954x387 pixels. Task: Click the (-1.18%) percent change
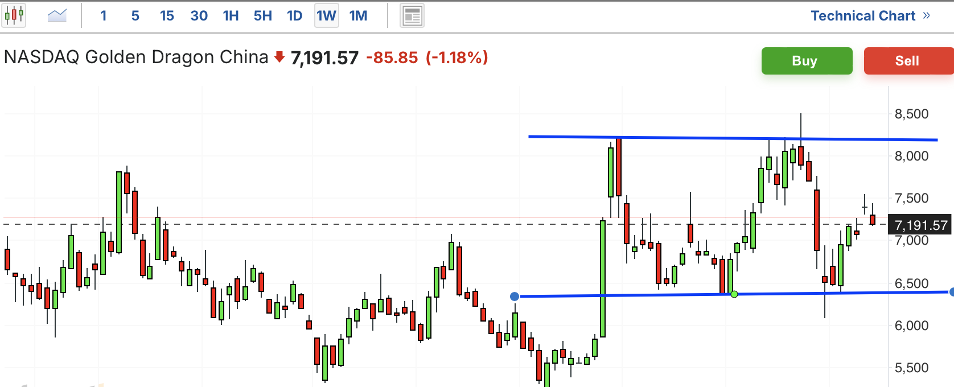point(457,58)
